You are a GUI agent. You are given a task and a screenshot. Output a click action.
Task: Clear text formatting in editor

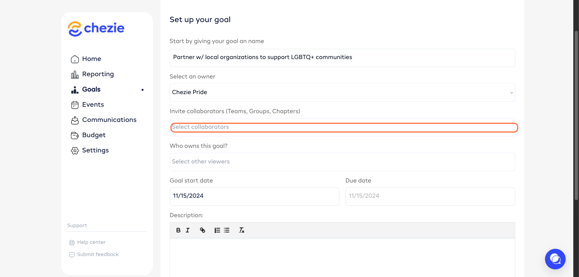242,230
